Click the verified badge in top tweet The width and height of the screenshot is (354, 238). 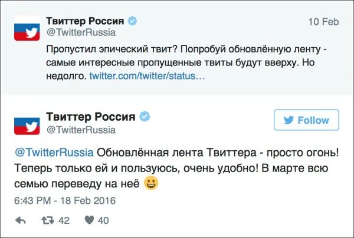[133, 21]
